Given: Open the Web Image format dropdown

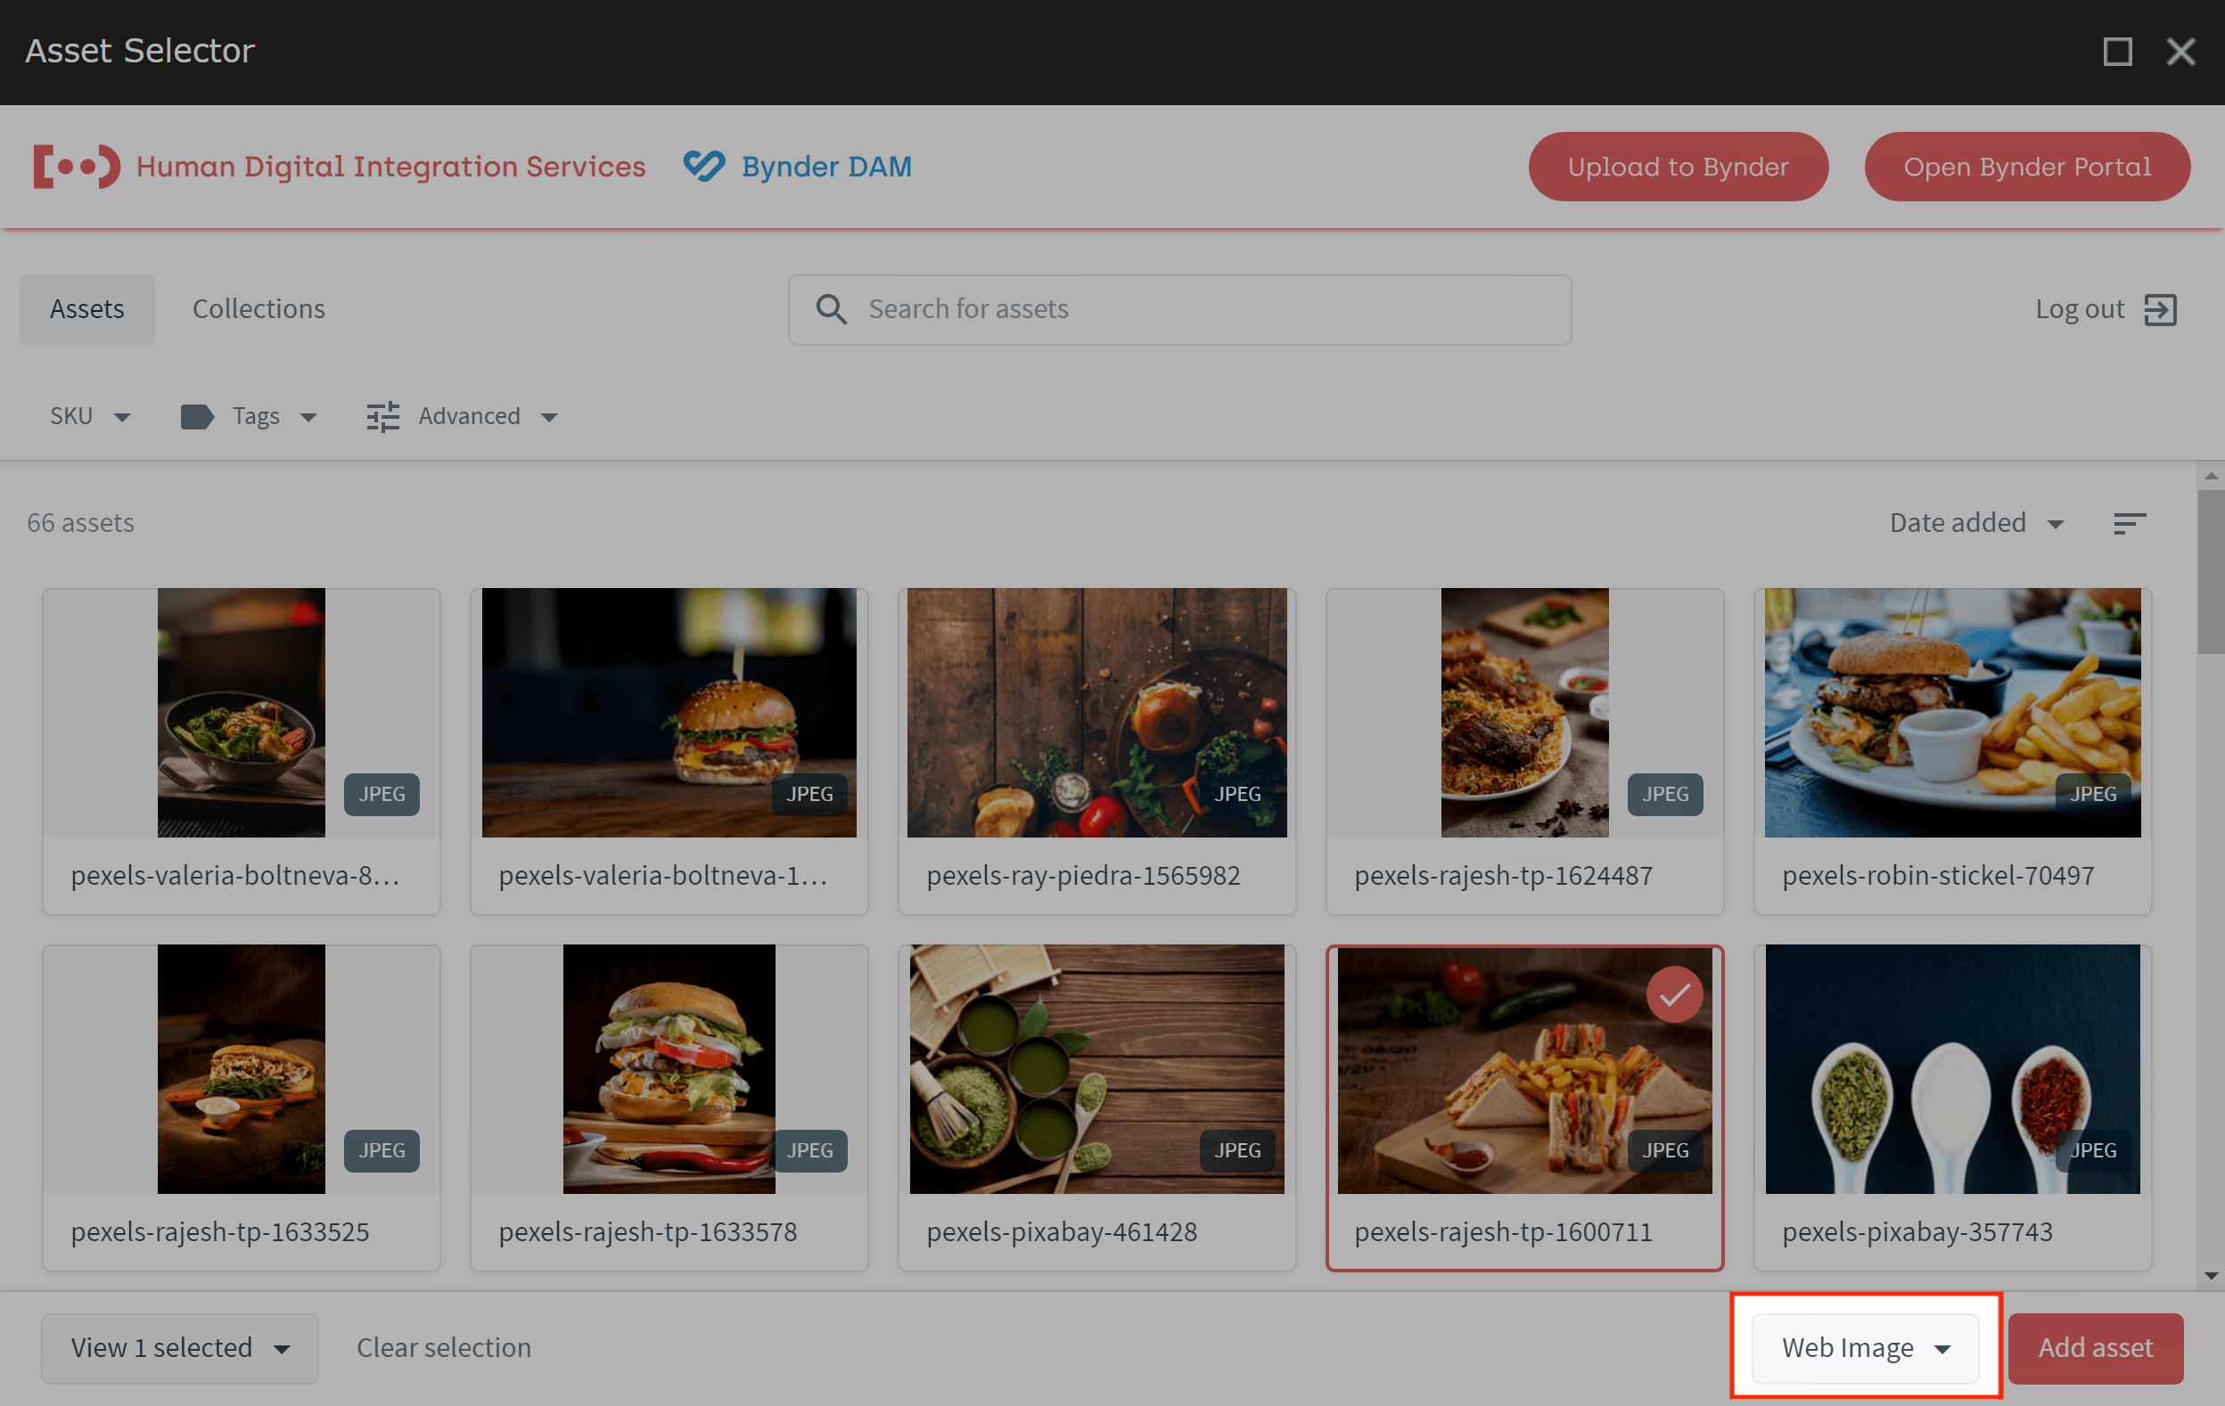Looking at the screenshot, I should pos(1865,1348).
